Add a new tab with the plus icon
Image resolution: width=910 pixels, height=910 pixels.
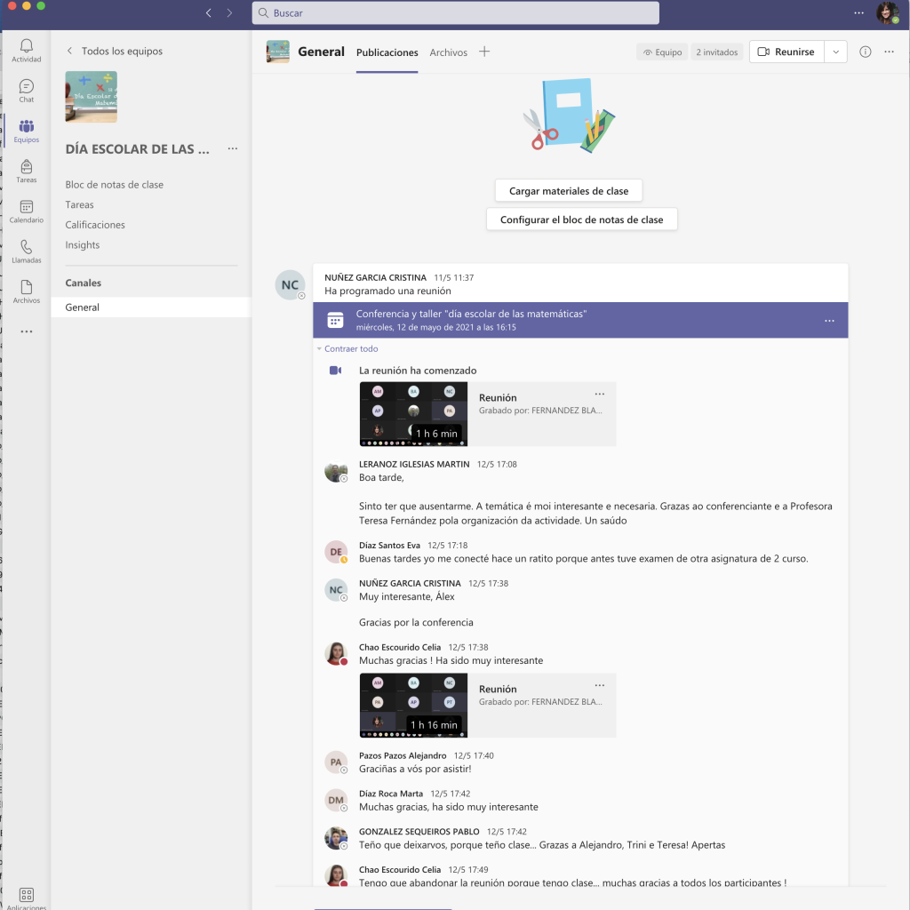[484, 52]
